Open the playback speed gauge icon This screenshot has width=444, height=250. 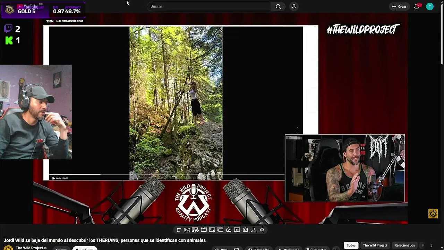(x=229, y=230)
